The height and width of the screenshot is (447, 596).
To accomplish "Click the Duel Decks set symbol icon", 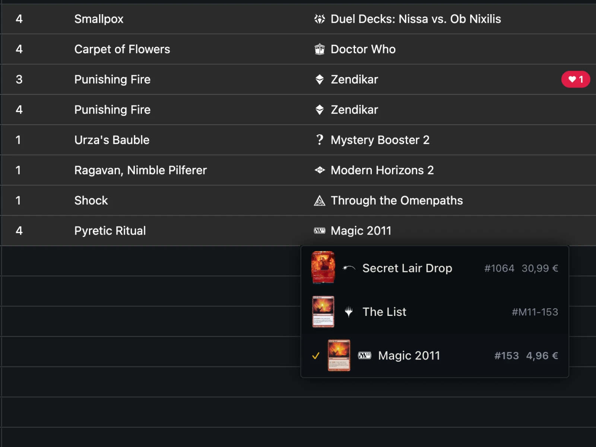I will (x=320, y=19).
